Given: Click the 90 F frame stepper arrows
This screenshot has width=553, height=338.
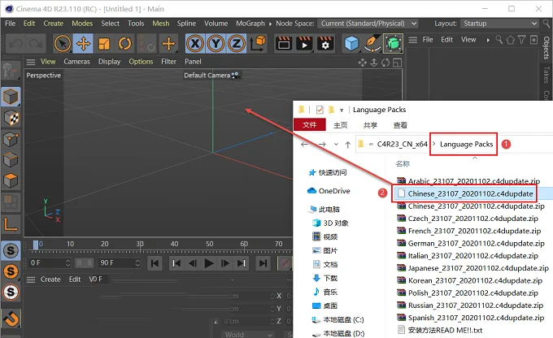Looking at the screenshot, I should pos(137,263).
